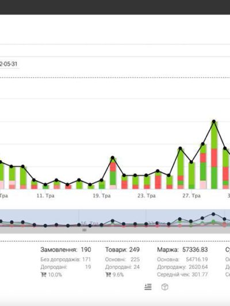Click the Основні: 225 line
This screenshot has width=230, height=306.
[x=122, y=259]
